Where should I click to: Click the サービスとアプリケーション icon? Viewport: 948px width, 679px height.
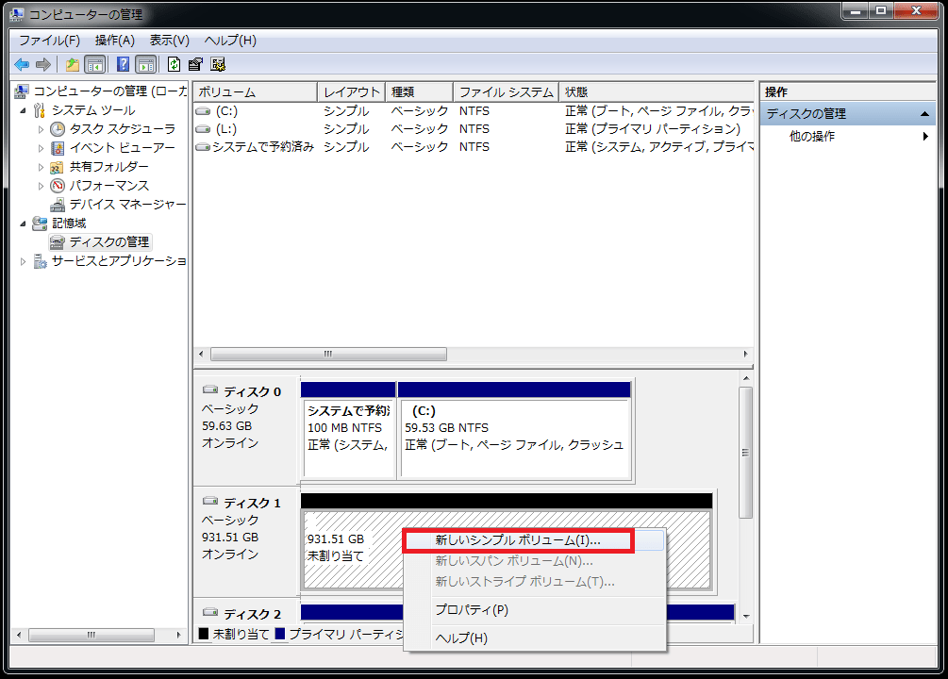[40, 261]
